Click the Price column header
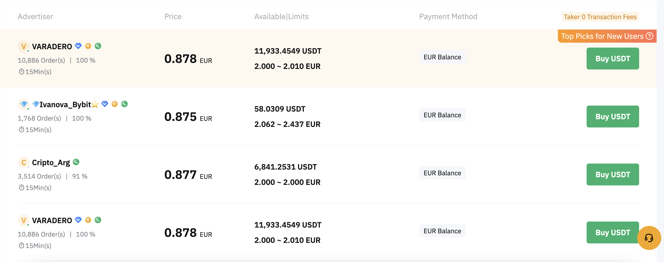This screenshot has width=664, height=262. tap(173, 17)
